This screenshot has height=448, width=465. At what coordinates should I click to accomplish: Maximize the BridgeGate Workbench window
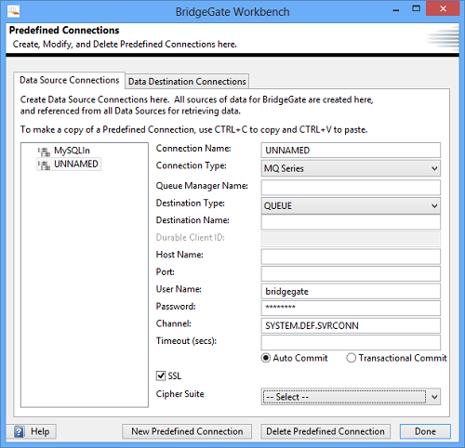(x=416, y=8)
